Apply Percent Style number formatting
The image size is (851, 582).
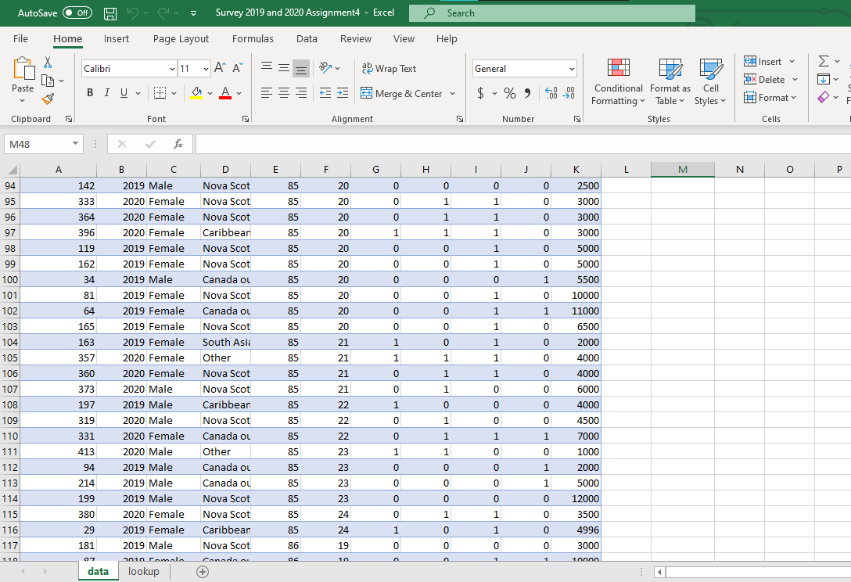(509, 92)
